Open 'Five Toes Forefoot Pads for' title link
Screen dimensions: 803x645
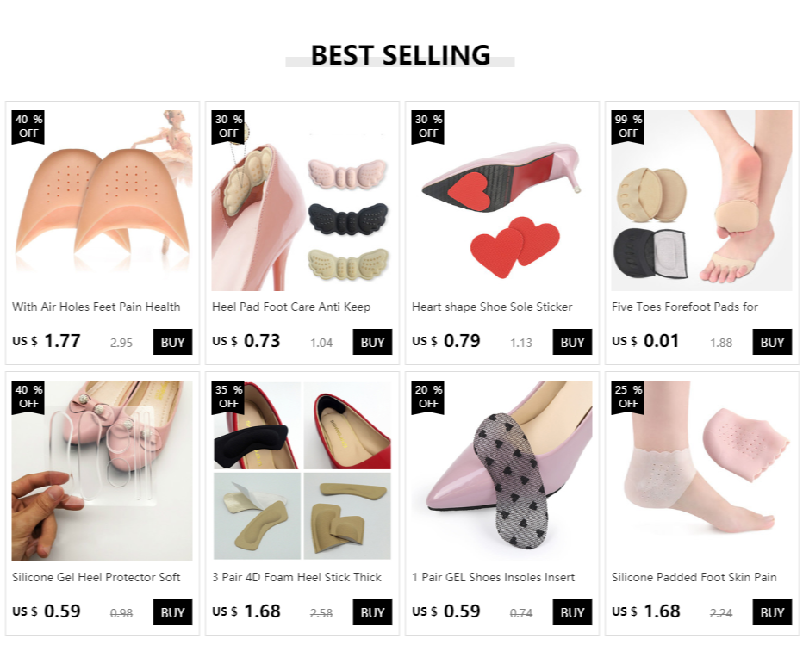pos(685,307)
